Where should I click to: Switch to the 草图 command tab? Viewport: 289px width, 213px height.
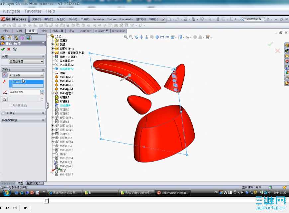click(x=19, y=31)
